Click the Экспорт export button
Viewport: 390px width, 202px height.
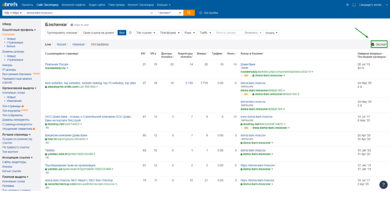point(379,44)
